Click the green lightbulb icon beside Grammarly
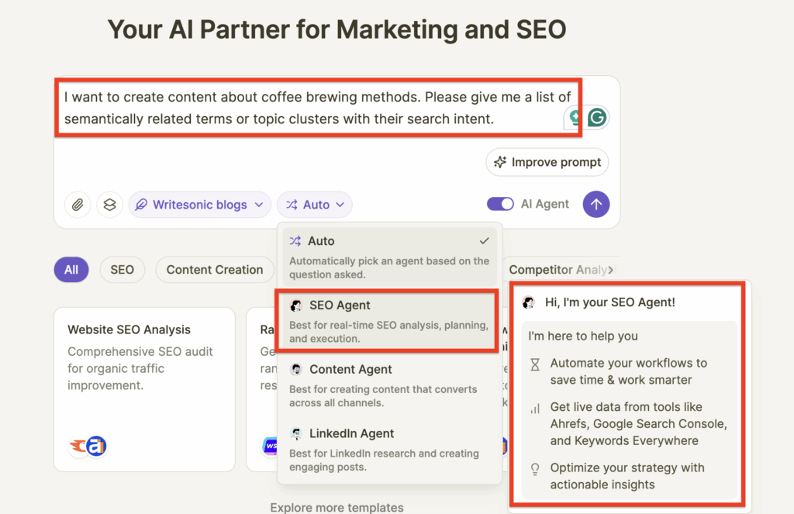Image resolution: width=794 pixels, height=514 pixels. pos(575,118)
